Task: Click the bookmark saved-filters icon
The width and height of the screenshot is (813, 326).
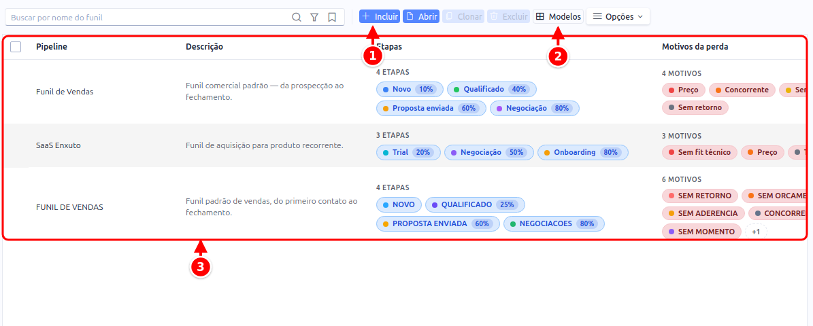Action: tap(332, 17)
